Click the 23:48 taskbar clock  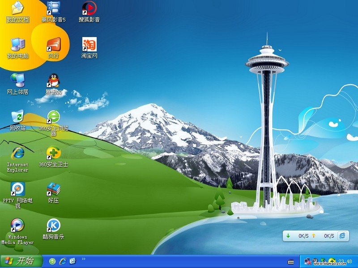345,261
